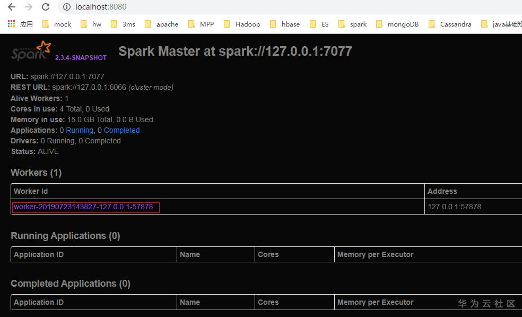
Task: Open the Running applications link
Action: 80,130
